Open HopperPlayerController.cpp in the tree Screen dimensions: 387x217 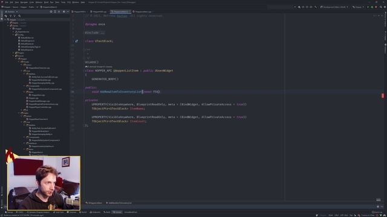39,107
